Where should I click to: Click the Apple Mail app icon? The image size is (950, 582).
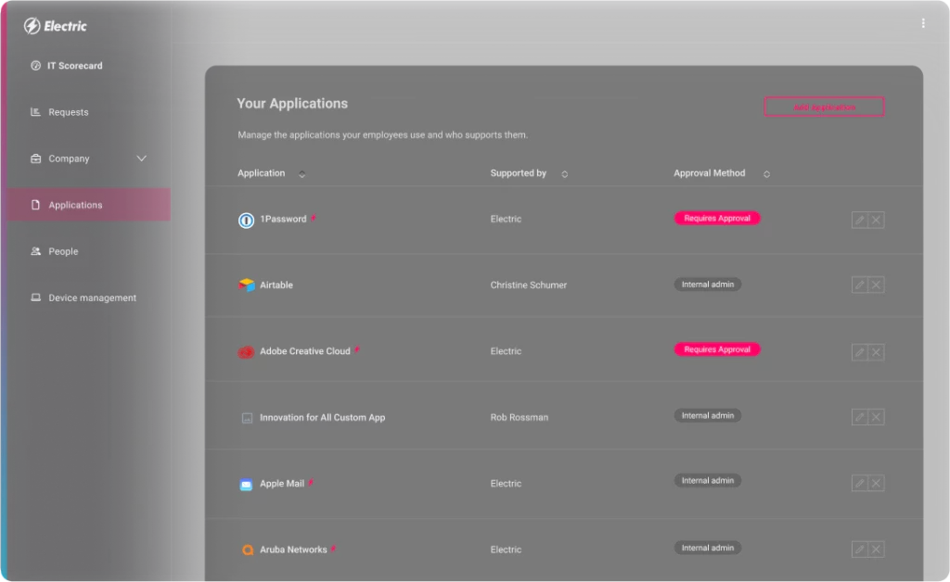tap(246, 484)
